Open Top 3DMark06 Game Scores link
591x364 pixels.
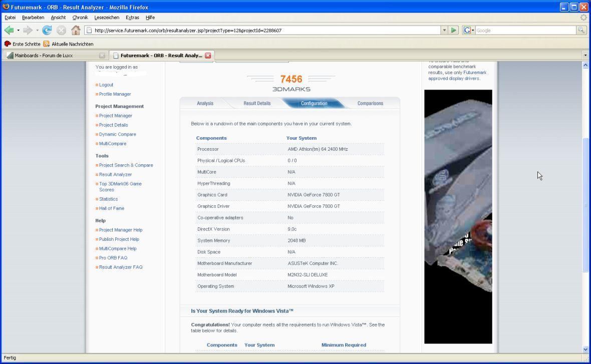120,187
